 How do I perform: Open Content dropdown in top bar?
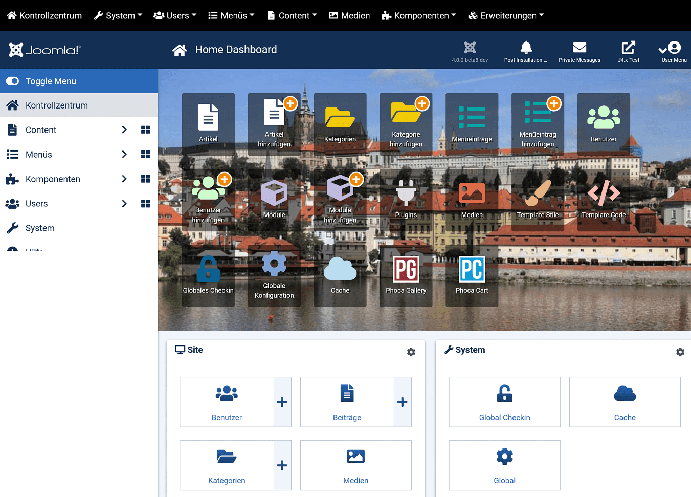[x=292, y=15]
